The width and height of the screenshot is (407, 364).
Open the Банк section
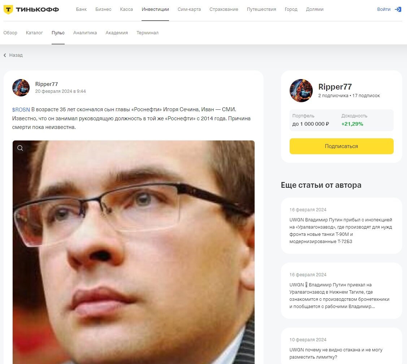[81, 9]
